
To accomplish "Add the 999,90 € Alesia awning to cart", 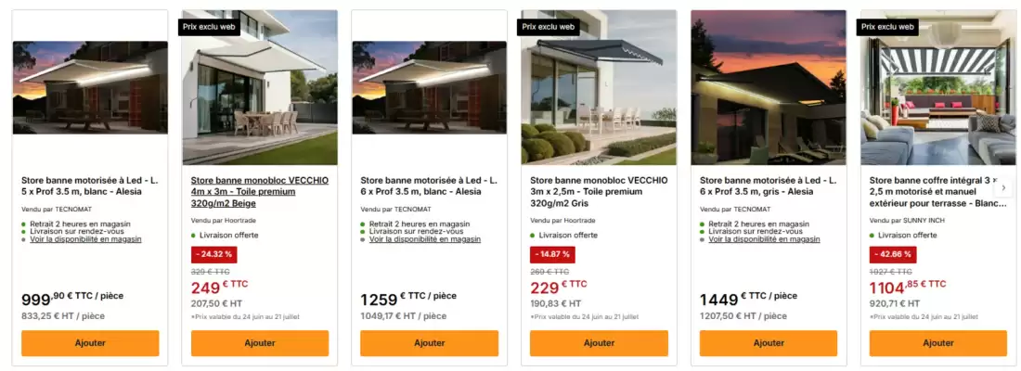I will click(90, 343).
